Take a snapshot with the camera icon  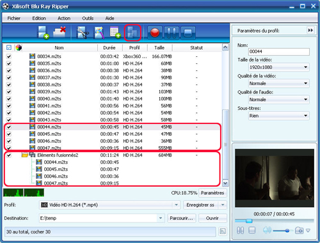click(299, 230)
